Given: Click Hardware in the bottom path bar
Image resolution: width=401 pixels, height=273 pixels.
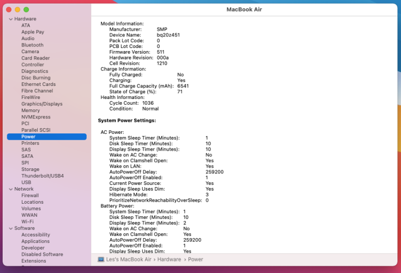Looking at the screenshot, I should coord(169,259).
